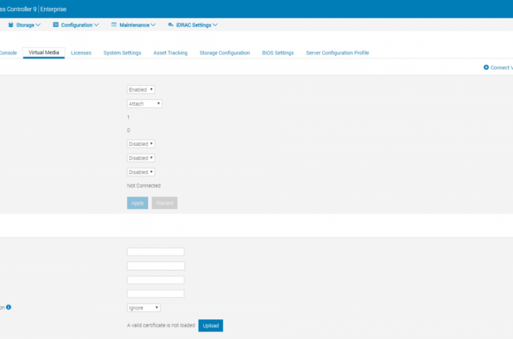This screenshot has width=513, height=339.
Task: Click the fourth empty text field
Action: click(x=155, y=294)
